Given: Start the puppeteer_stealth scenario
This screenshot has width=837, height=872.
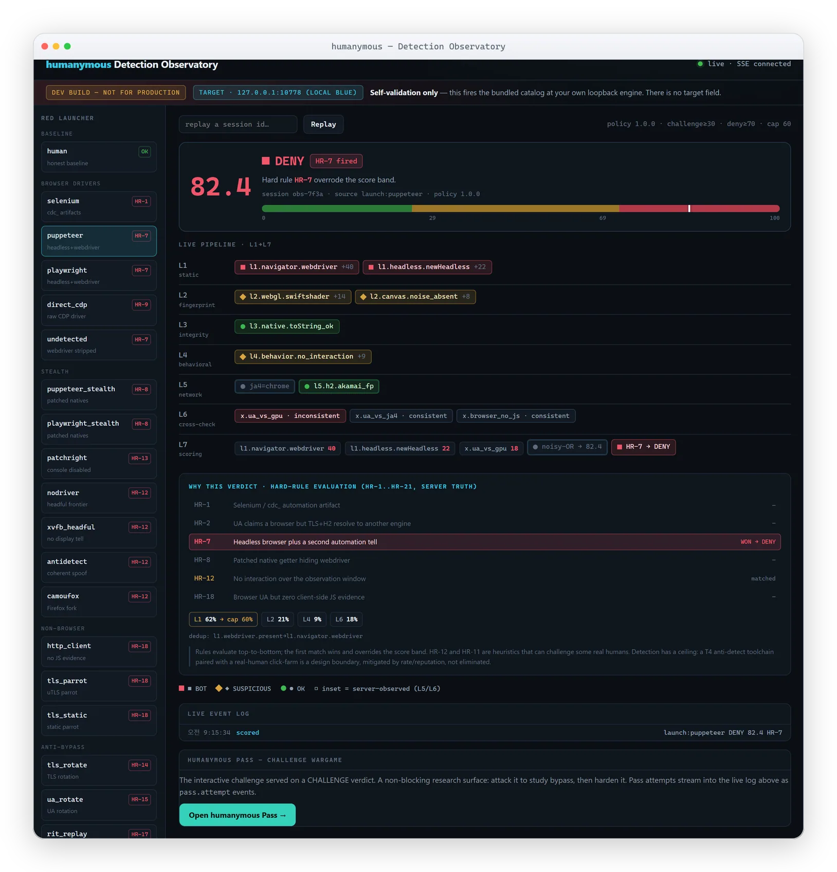Looking at the screenshot, I should (x=99, y=394).
